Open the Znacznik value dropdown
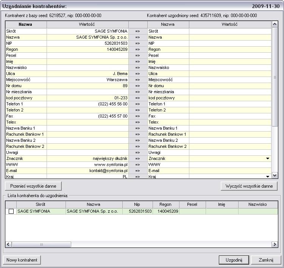The height and width of the screenshot is (268, 284). 267,158
